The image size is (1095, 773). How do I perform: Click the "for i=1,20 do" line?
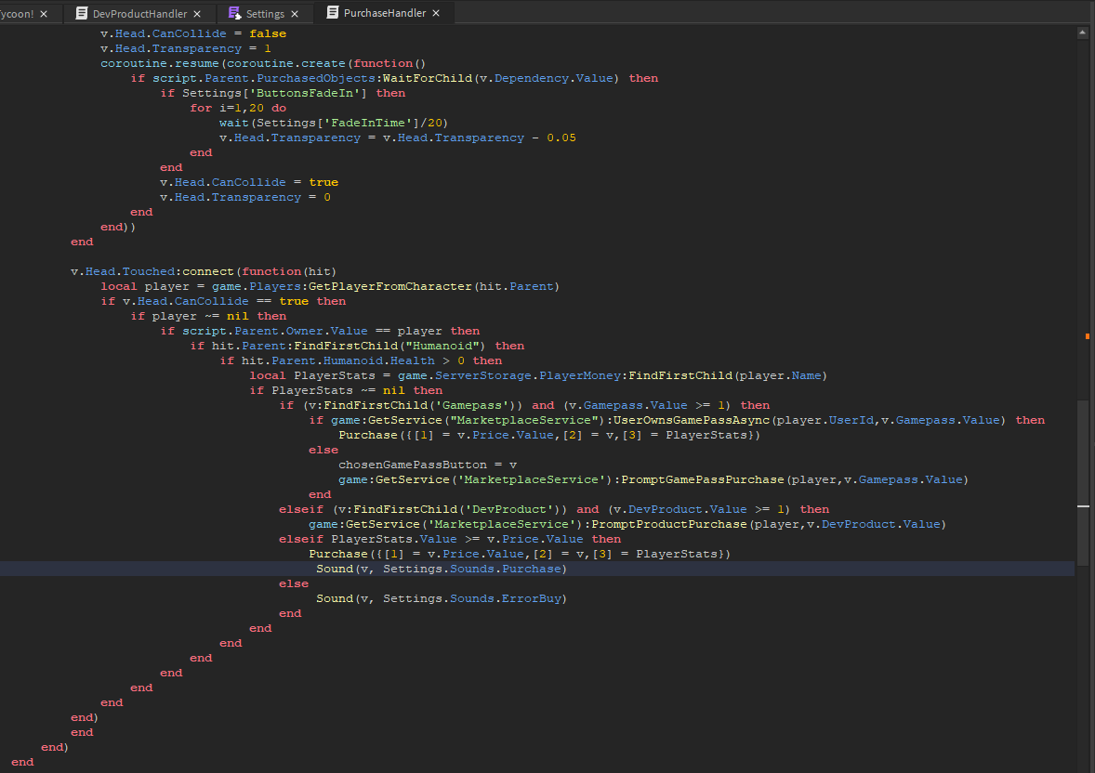point(238,108)
